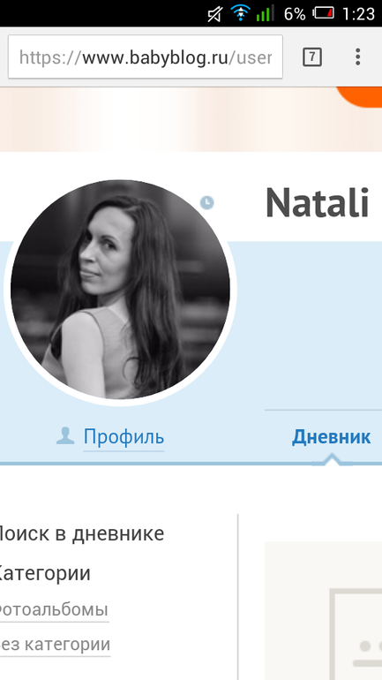Tap the battery icon in status bar
Viewport: 382px width, 680px height.
[x=325, y=13]
